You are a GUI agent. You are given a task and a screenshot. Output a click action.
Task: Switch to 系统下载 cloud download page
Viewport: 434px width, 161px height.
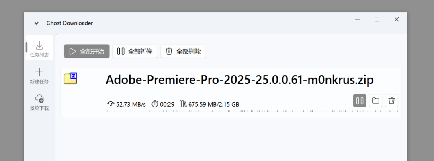[39, 102]
